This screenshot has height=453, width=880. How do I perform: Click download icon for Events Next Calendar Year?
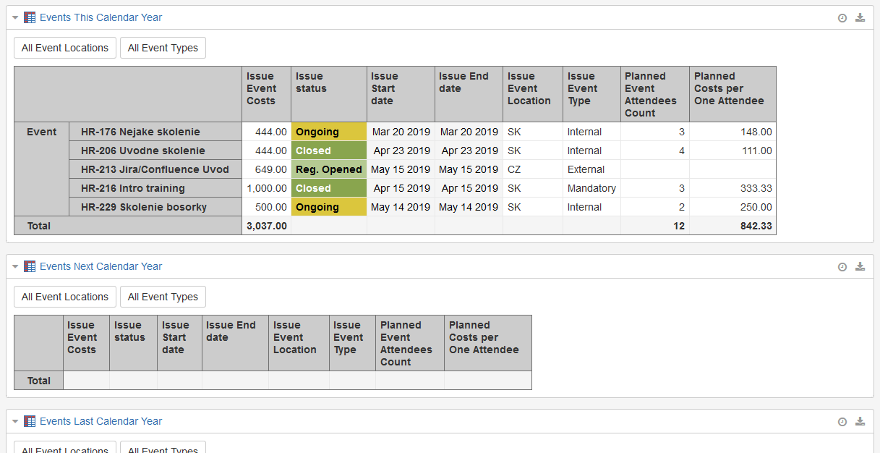pos(860,267)
